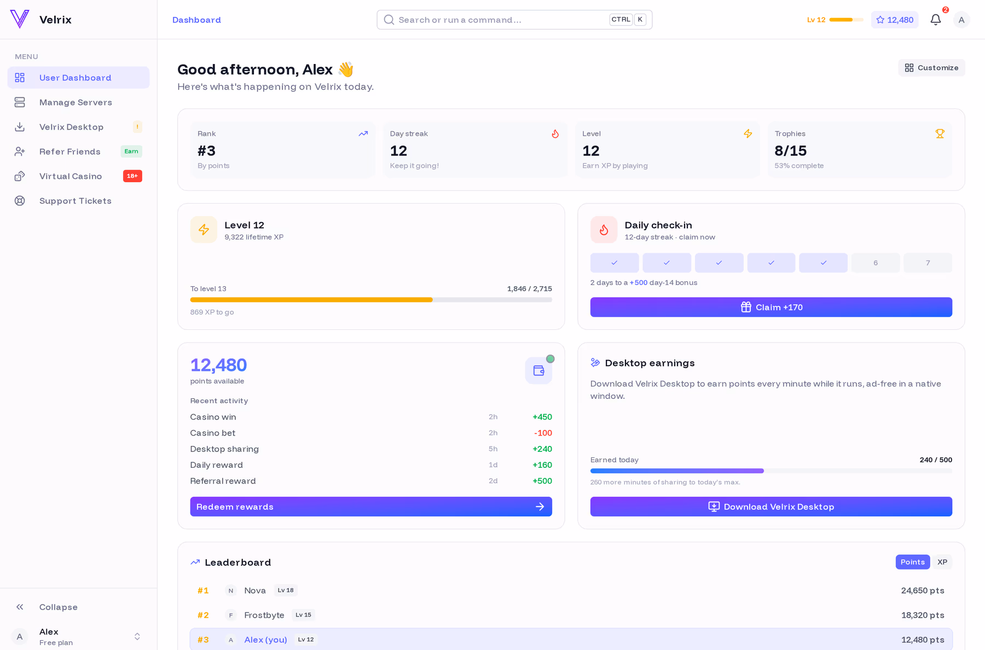
Task: Click the Desktop earnings heading icon
Action: pyautogui.click(x=595, y=363)
